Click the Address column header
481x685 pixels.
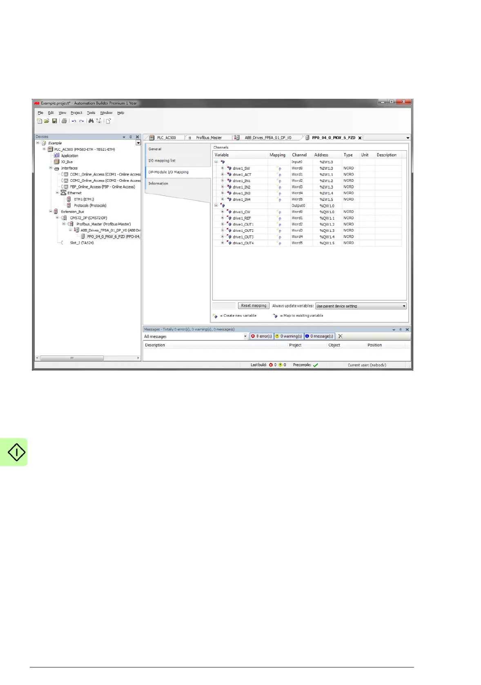(x=327, y=155)
